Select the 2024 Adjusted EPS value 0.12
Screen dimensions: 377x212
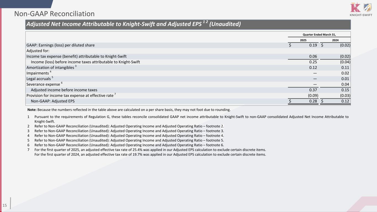pos(345,101)
